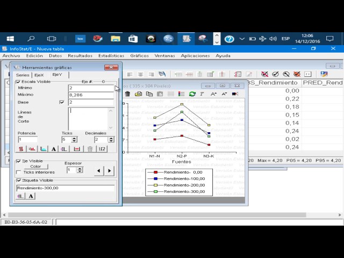Screen dimensions: 344x258
Task: Enable the Ticks interiores checkbox
Action: click(x=19, y=173)
